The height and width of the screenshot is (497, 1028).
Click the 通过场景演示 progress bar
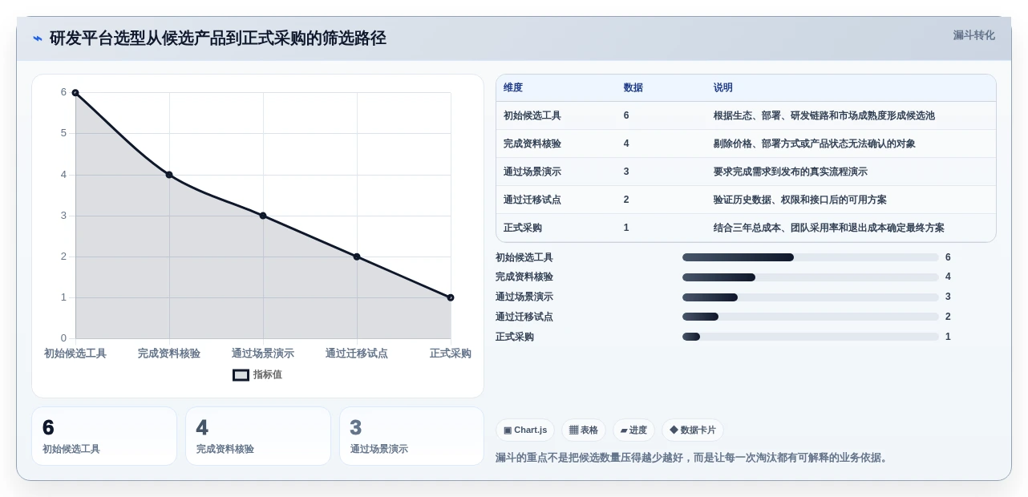coord(811,297)
